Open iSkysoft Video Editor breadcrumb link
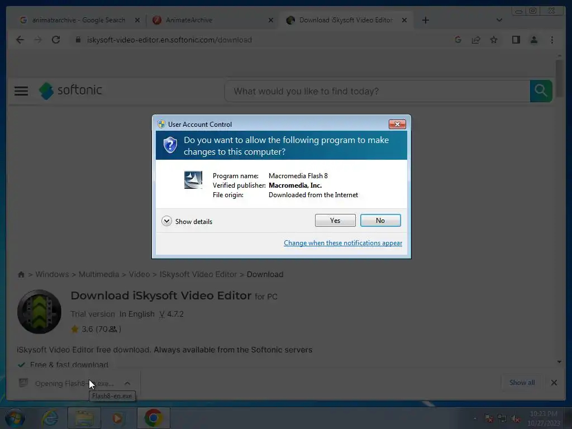This screenshot has width=572, height=429. pos(198,274)
